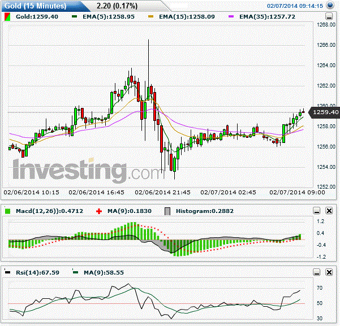Click the latest candlestick at chart's right edge
The image size is (340, 326).
pyautogui.click(x=304, y=111)
